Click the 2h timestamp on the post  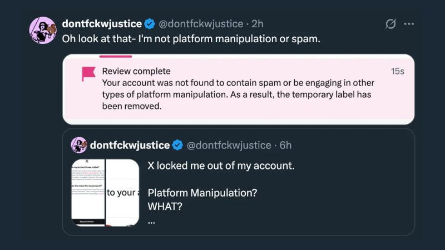coord(258,24)
